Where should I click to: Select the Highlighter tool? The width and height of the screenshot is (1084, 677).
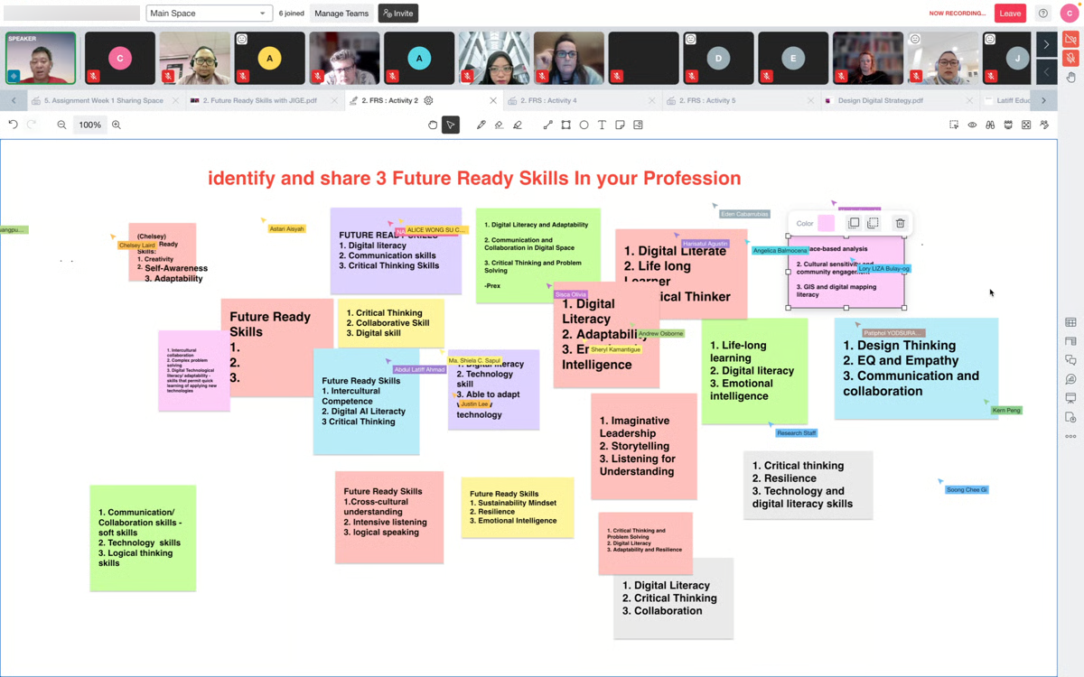click(518, 125)
